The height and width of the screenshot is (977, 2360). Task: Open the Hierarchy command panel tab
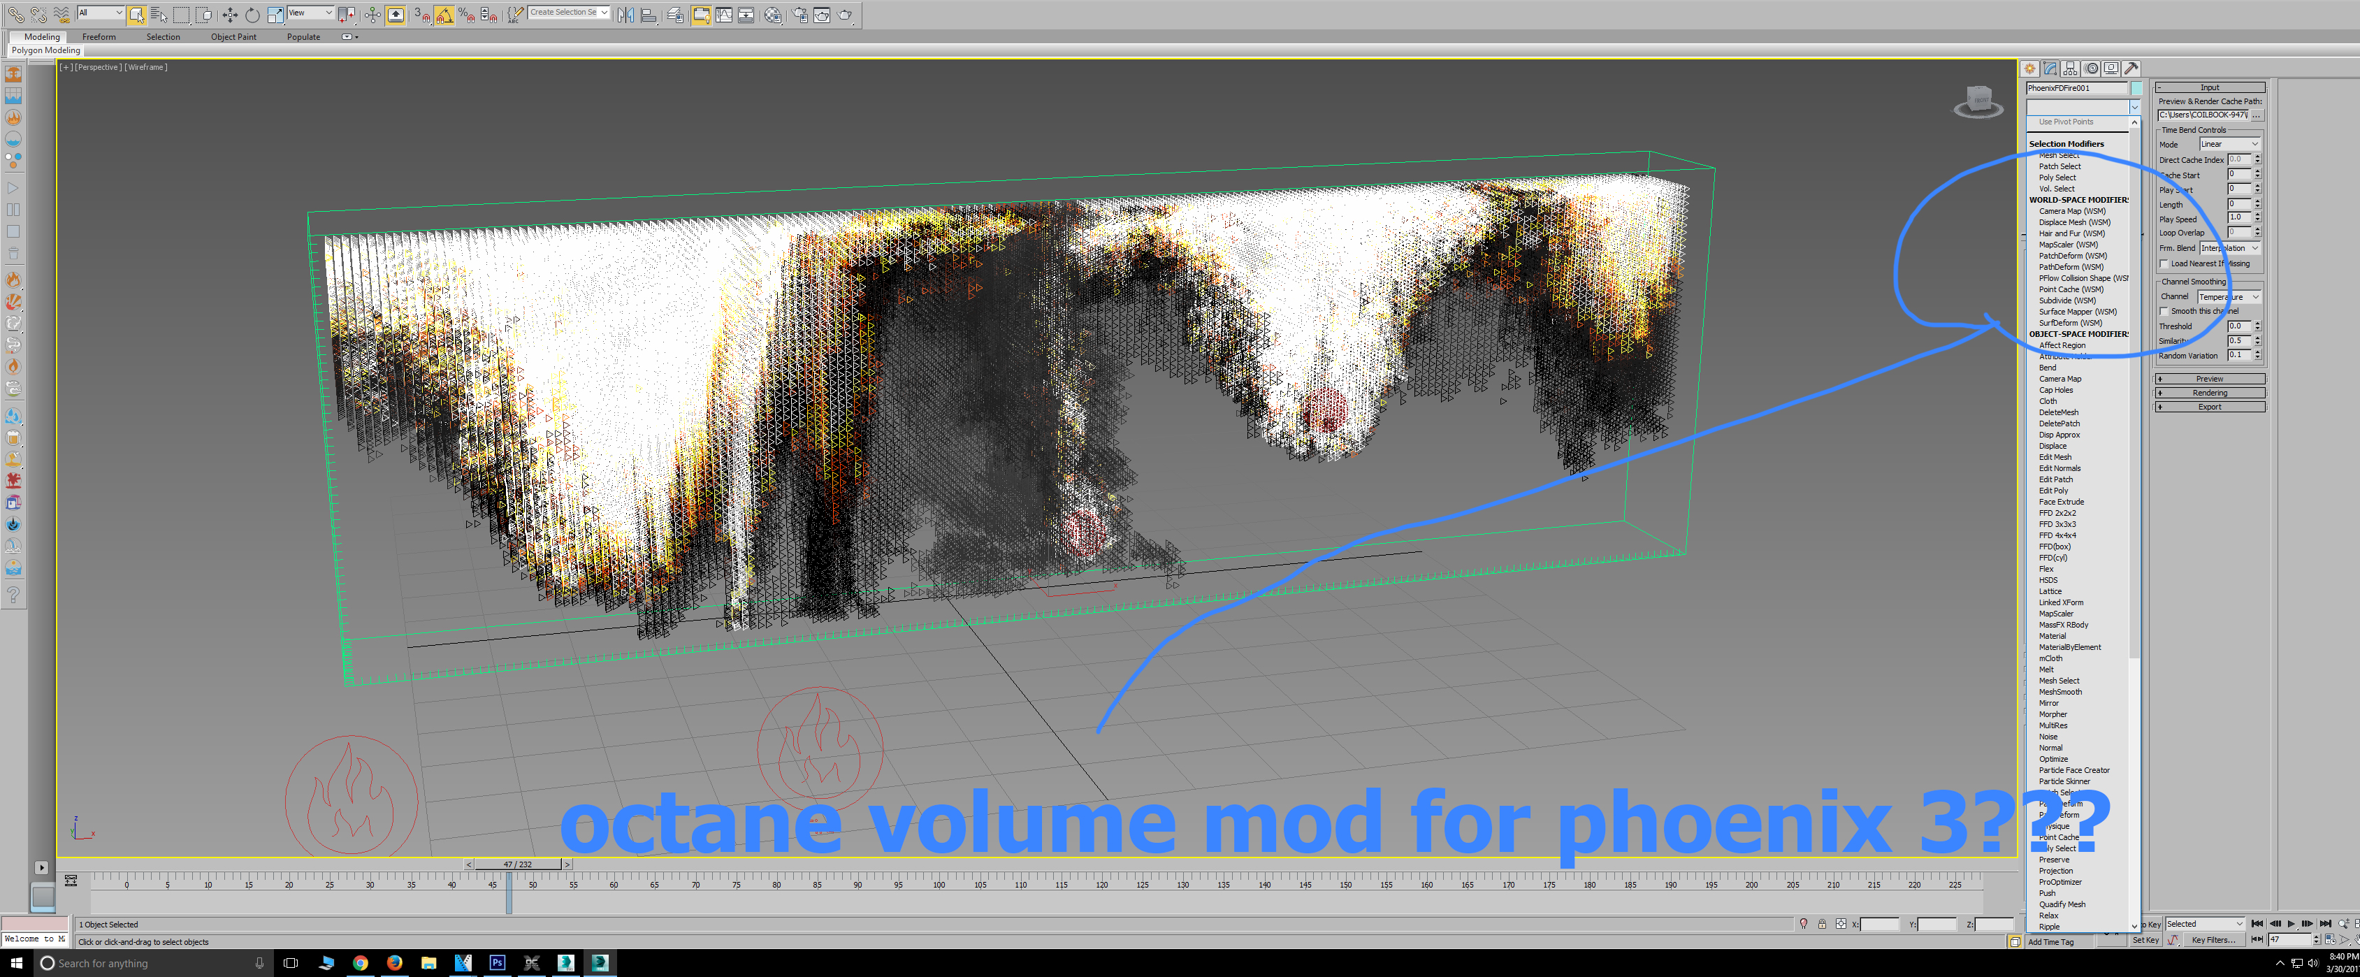(x=2071, y=68)
